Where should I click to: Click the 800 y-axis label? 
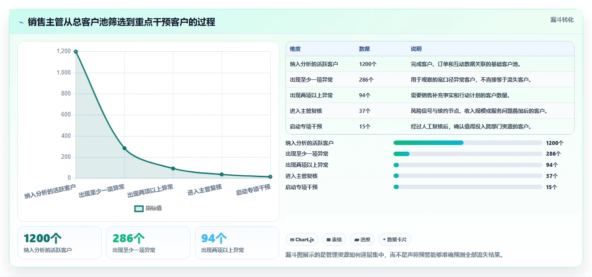66,94
